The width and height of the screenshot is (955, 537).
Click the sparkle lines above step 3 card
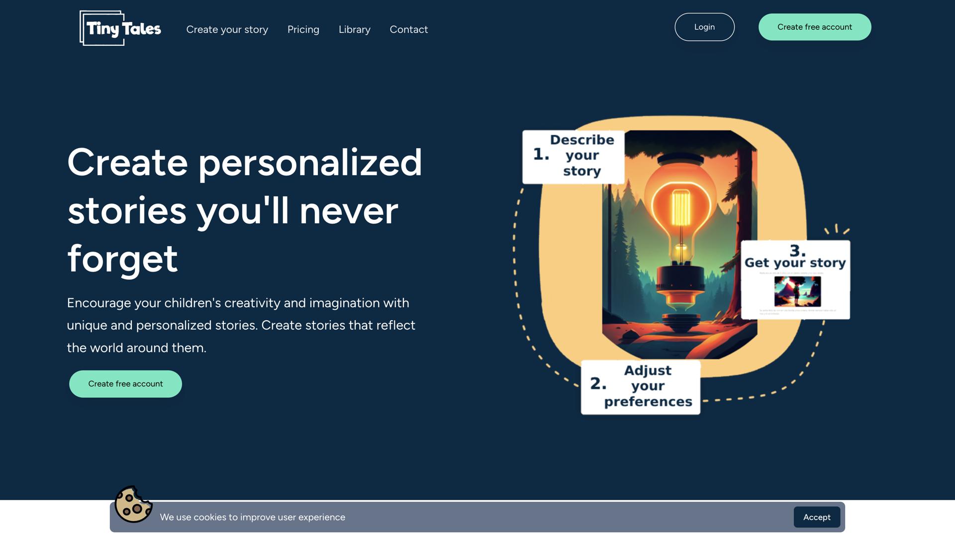837,229
